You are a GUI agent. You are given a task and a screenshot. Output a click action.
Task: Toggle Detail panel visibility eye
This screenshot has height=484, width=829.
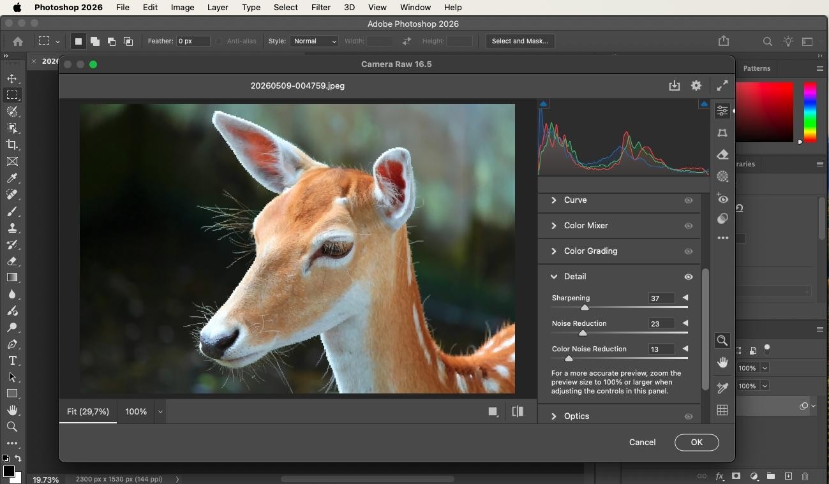(x=689, y=277)
